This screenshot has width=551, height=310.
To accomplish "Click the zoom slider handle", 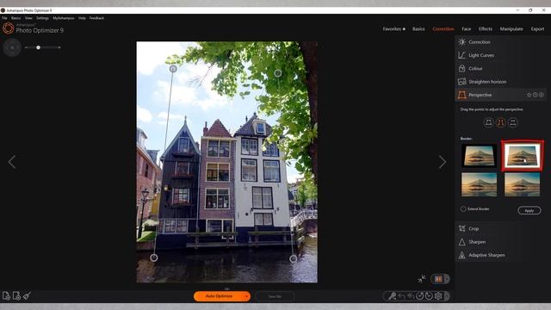I will 38,47.
